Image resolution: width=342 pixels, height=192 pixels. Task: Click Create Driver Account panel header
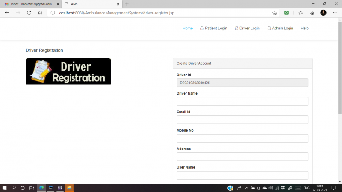click(242, 63)
